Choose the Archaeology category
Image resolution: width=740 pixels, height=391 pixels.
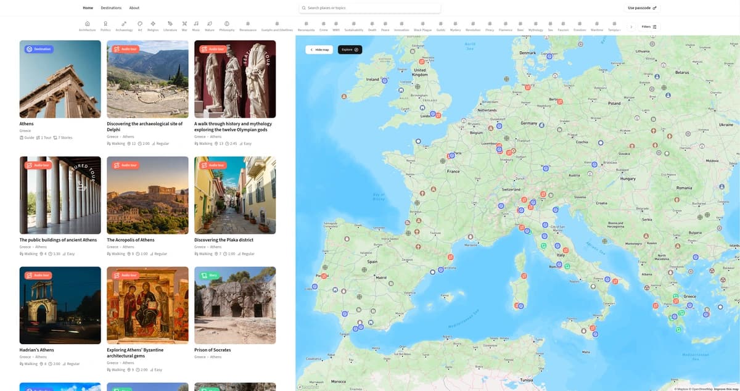124,26
